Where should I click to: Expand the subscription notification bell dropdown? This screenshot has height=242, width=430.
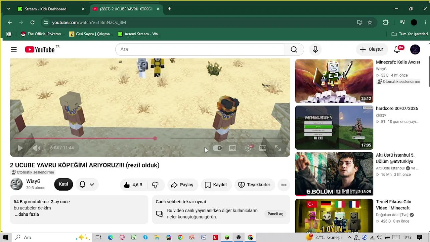coord(87,184)
